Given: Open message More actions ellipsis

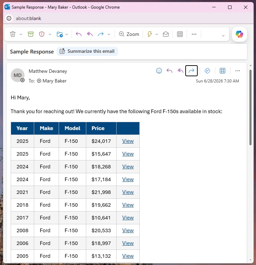Looking at the screenshot, I should 238,71.
